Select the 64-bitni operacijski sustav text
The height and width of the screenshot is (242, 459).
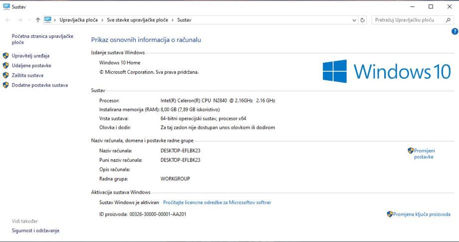point(203,119)
